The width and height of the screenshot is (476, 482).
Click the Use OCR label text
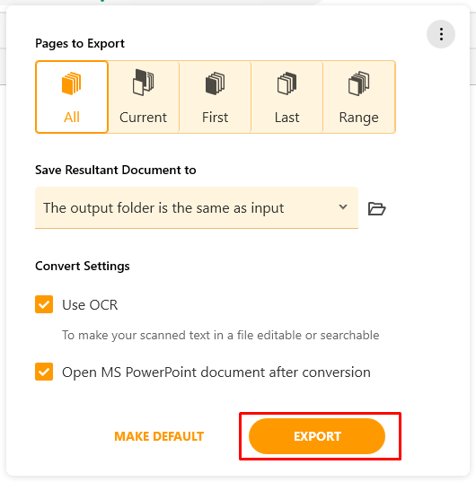tap(90, 305)
